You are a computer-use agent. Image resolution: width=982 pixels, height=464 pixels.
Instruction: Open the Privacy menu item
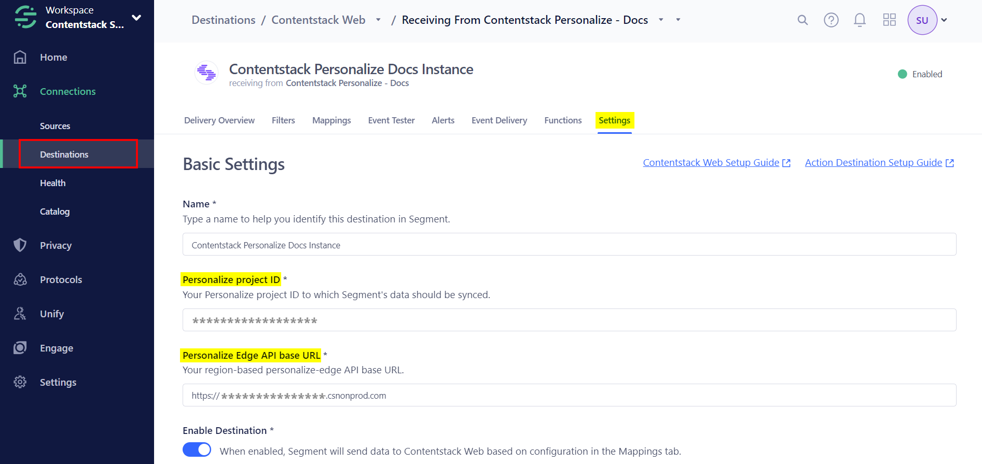tap(56, 245)
